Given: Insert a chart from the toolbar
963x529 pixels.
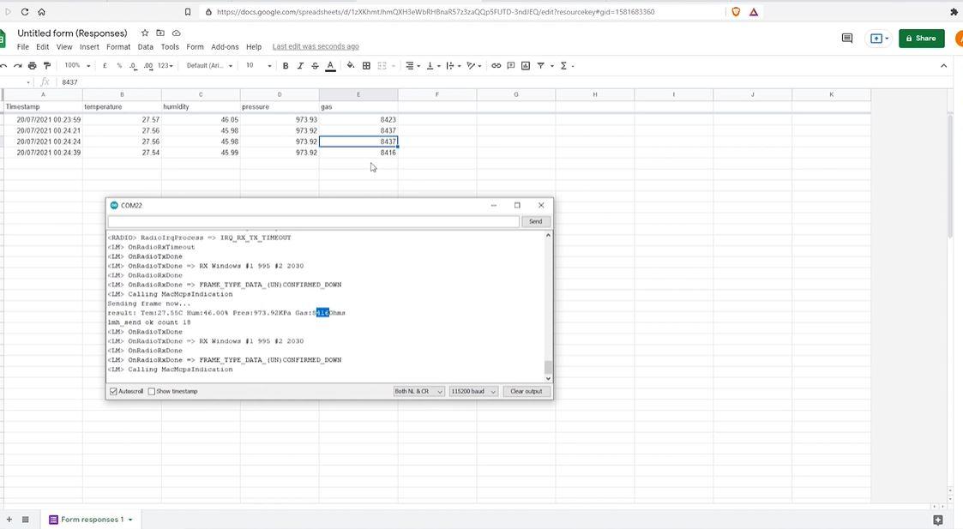Looking at the screenshot, I should [x=526, y=66].
